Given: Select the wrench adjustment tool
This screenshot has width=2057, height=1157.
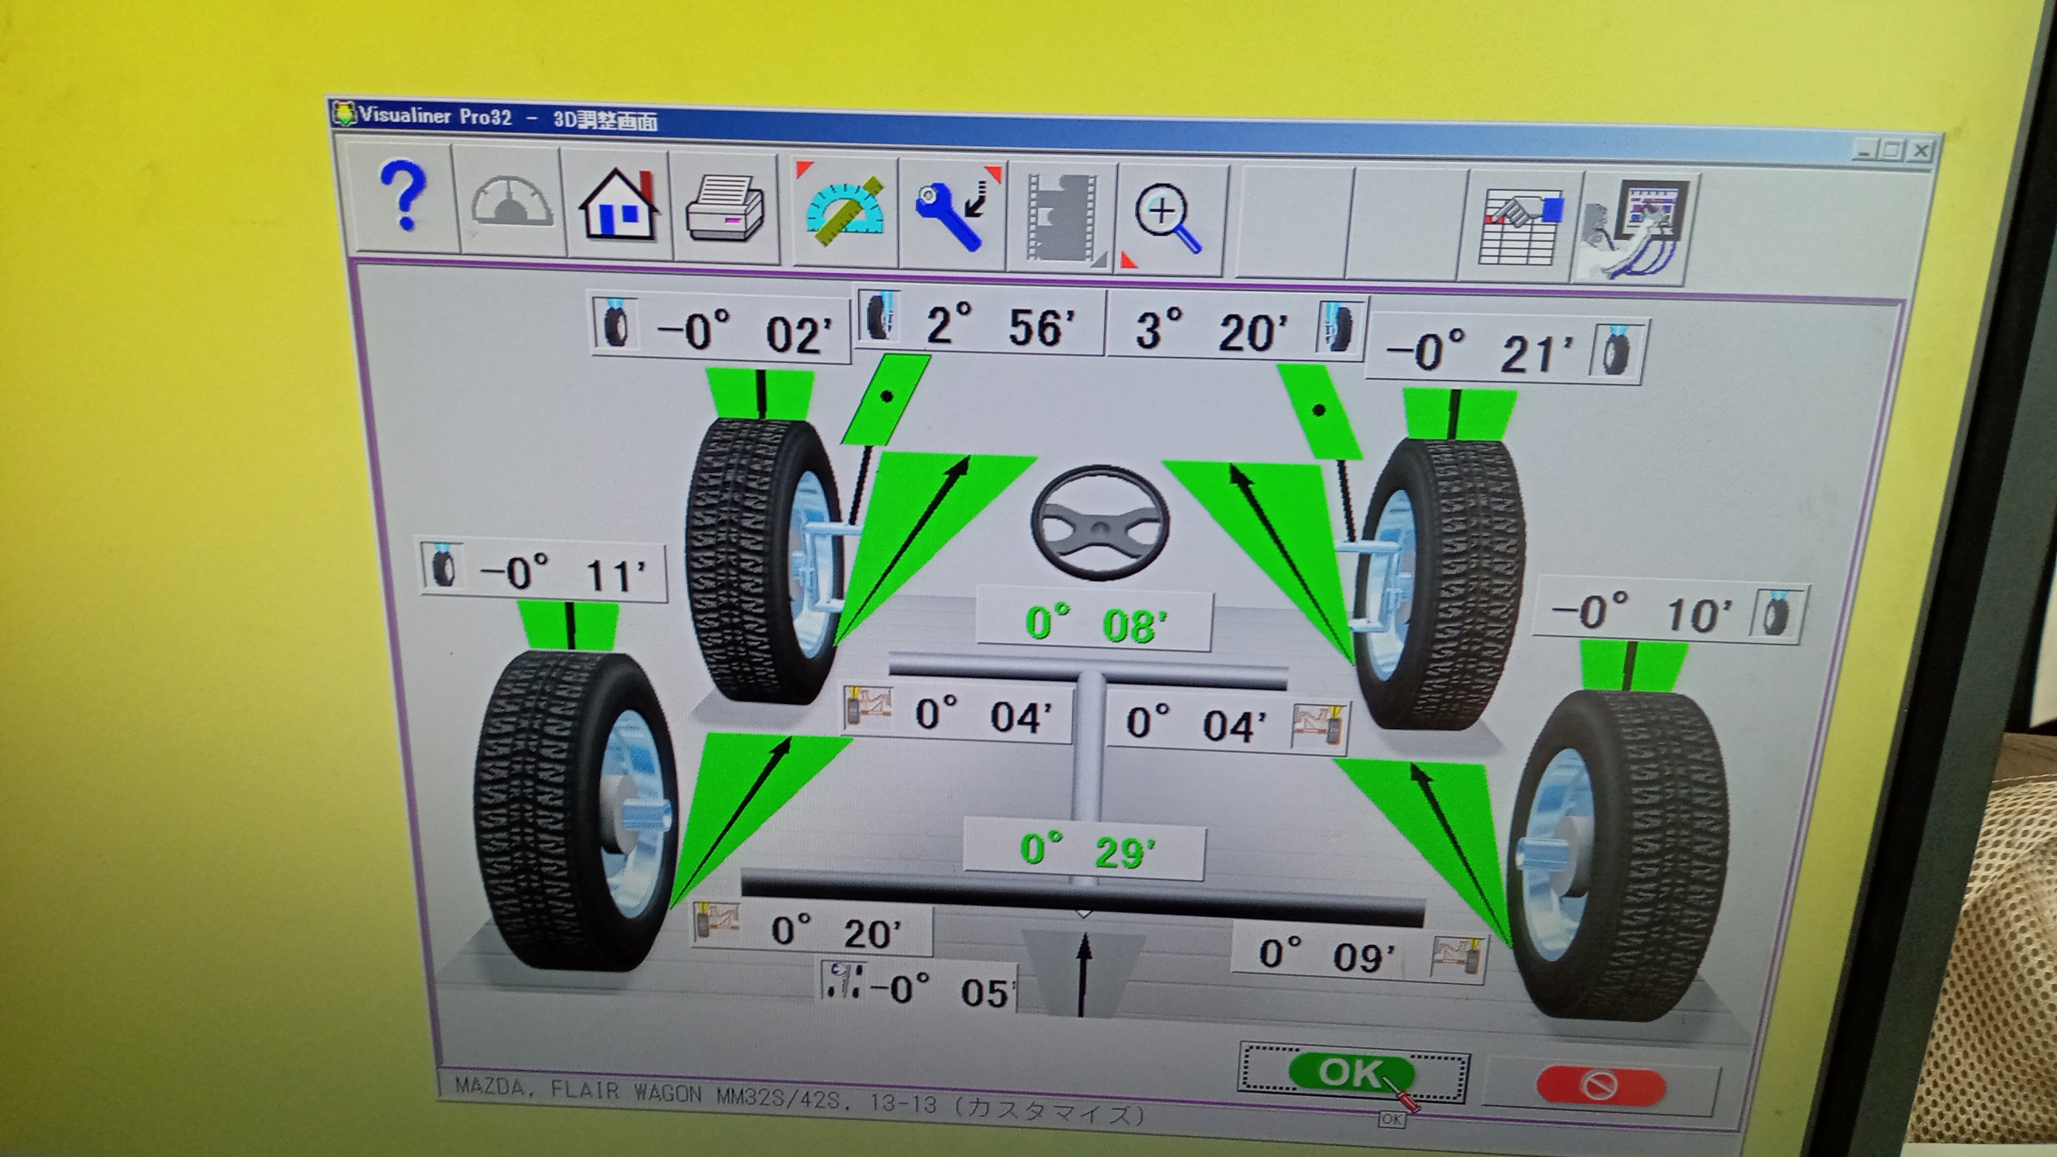Looking at the screenshot, I should tap(954, 214).
